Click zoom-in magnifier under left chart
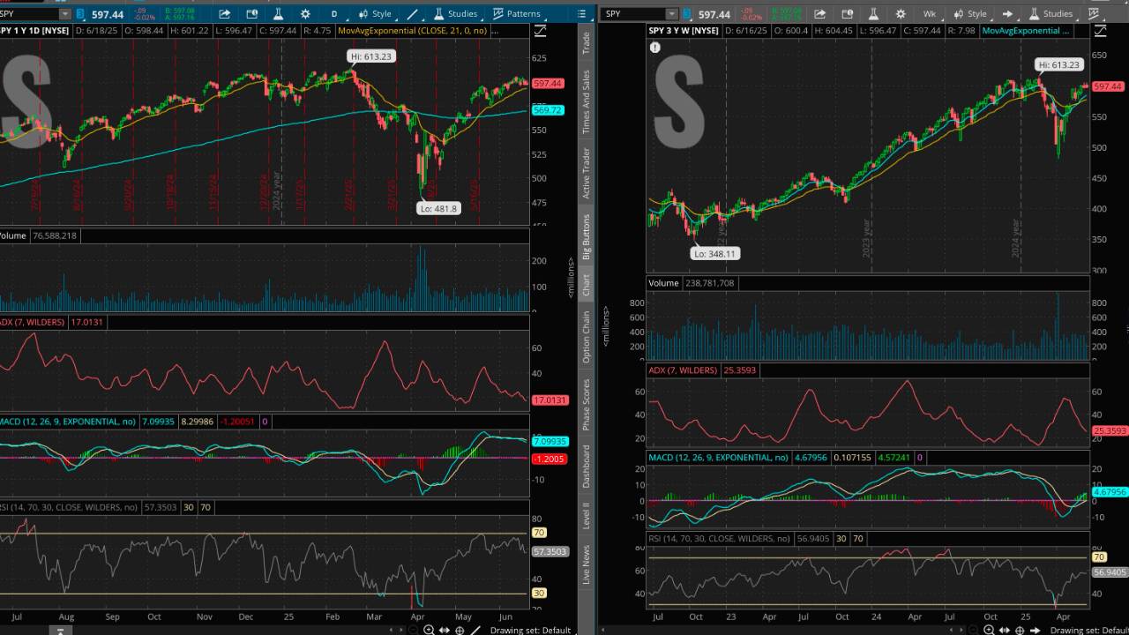 [x=429, y=630]
